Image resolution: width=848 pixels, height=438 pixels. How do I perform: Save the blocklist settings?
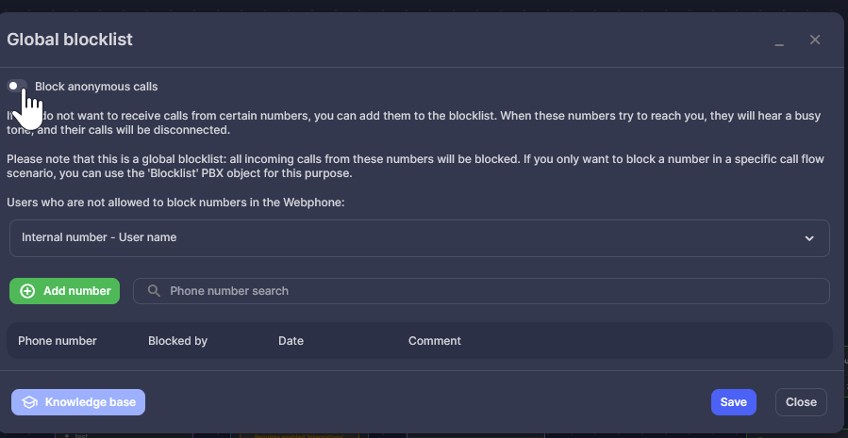point(733,402)
